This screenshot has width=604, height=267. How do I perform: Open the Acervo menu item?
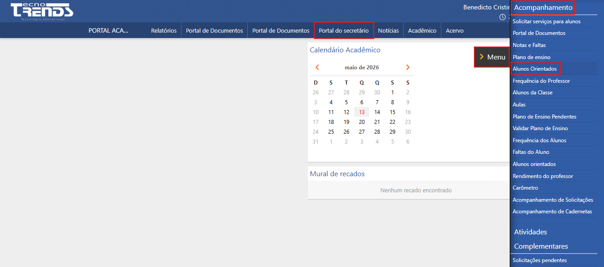[x=455, y=30]
